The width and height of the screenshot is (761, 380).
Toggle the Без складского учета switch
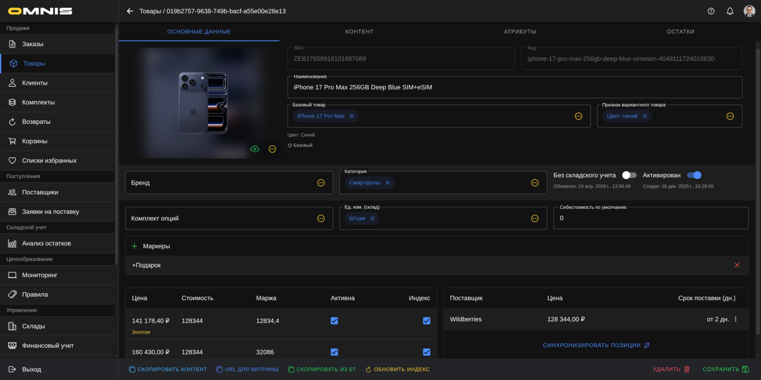coord(629,175)
